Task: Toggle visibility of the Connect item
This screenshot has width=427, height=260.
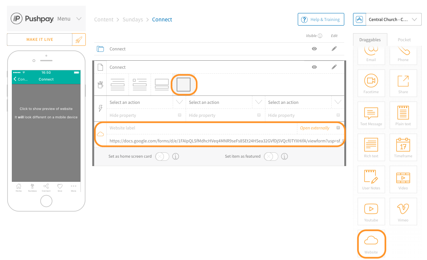Action: 314,49
